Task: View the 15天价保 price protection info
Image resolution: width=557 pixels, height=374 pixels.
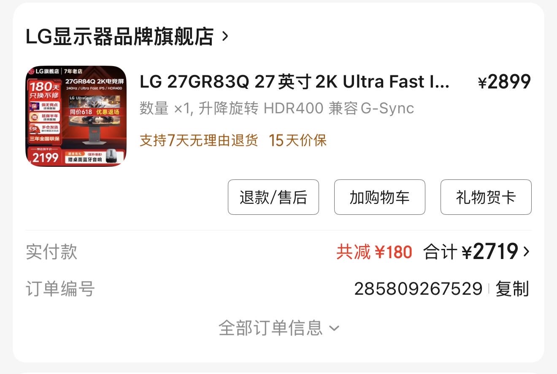Action: 298,140
